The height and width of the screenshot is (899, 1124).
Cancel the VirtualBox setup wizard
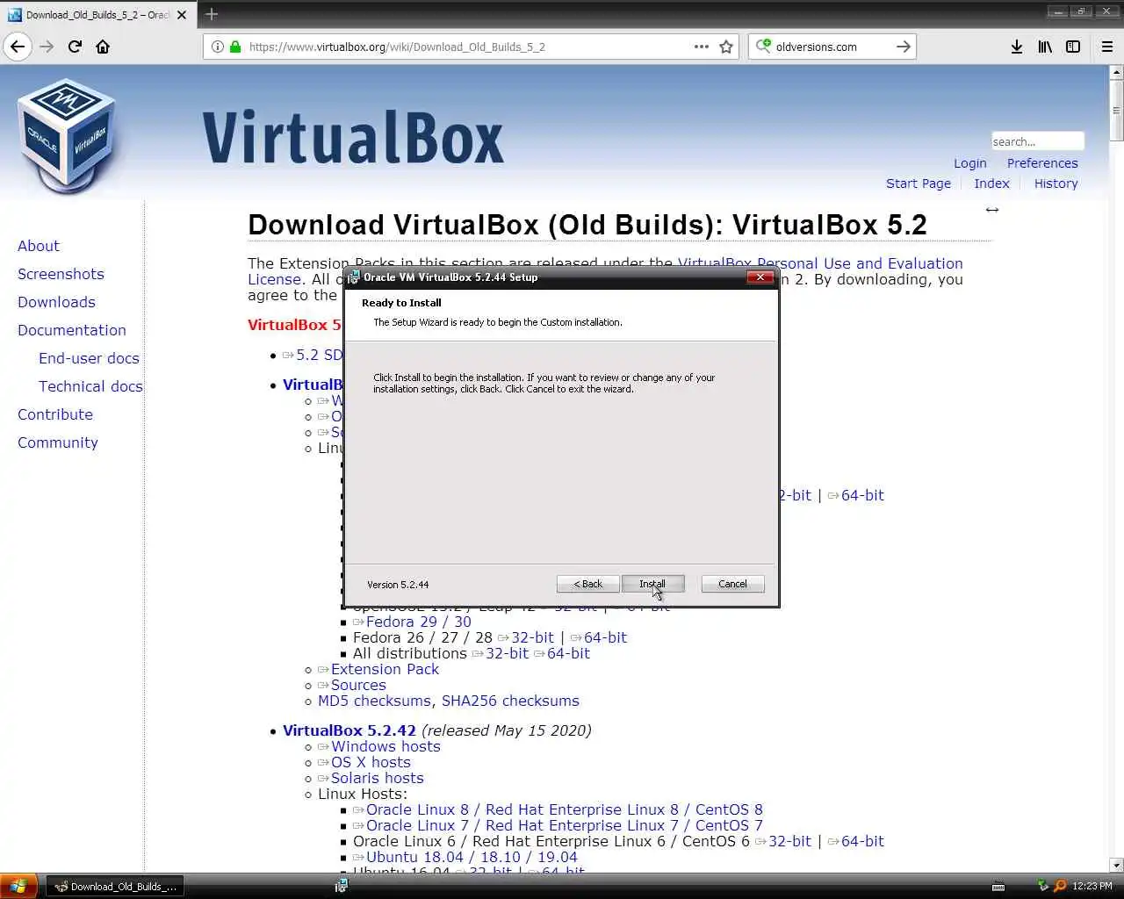point(732,584)
